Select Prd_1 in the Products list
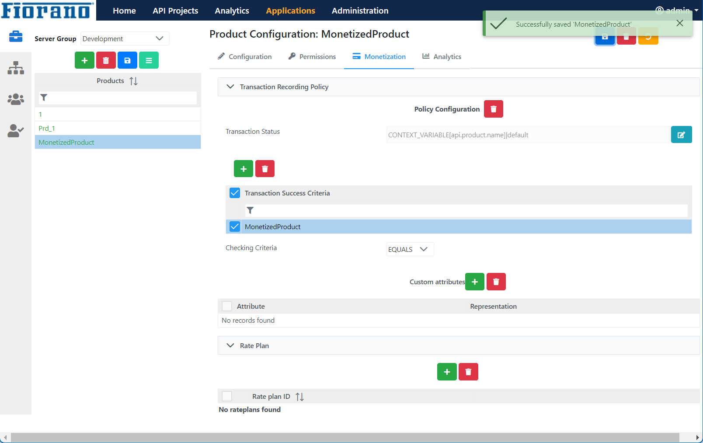Image resolution: width=703 pixels, height=443 pixels. click(118, 128)
